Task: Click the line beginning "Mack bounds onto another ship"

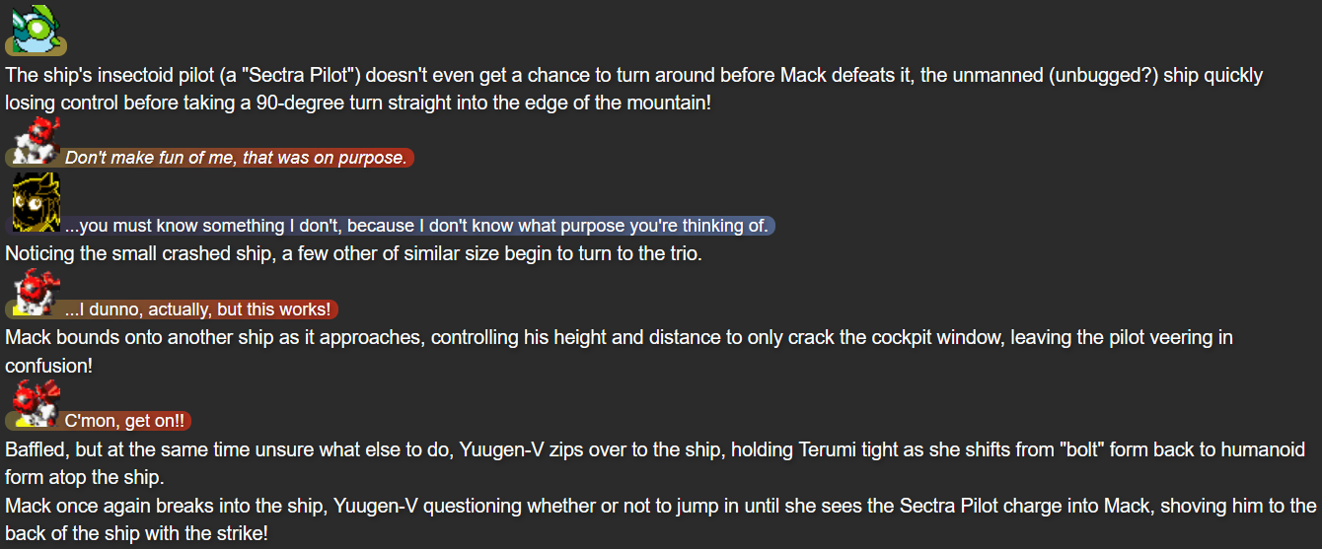Action: pos(619,338)
